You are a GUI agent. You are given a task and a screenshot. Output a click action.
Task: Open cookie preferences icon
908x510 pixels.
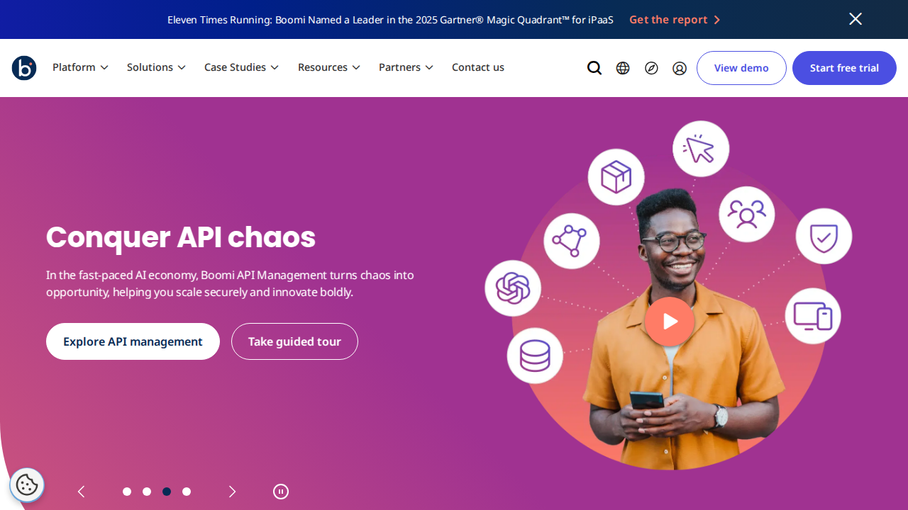point(27,485)
